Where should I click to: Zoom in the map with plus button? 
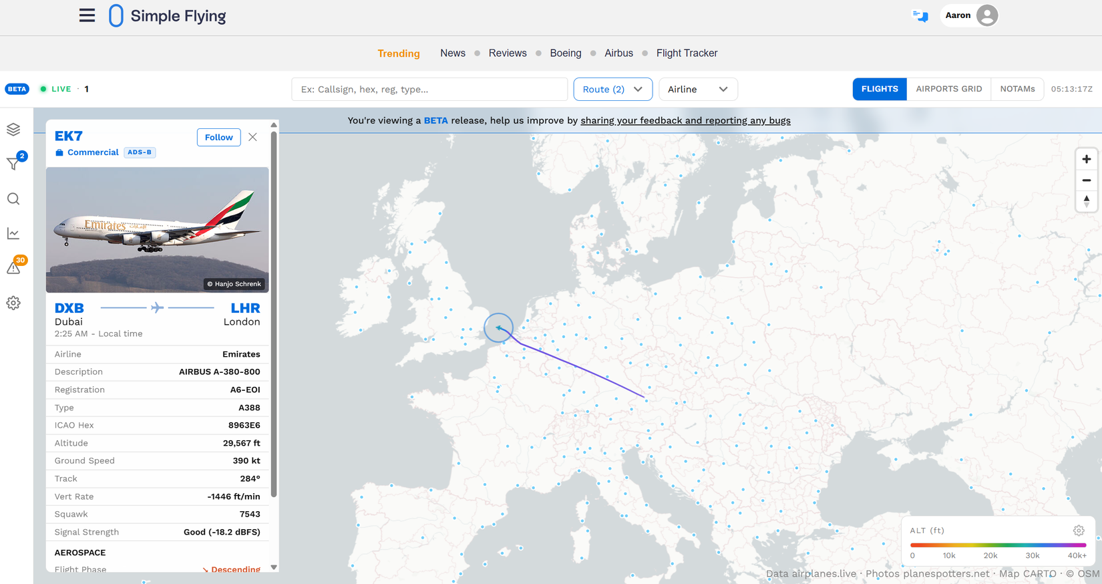1087,159
